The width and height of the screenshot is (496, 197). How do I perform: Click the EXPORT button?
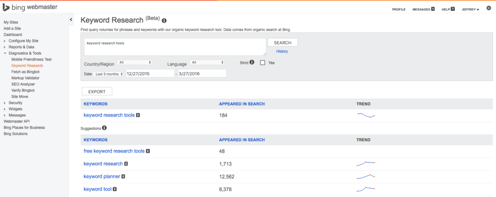click(97, 91)
